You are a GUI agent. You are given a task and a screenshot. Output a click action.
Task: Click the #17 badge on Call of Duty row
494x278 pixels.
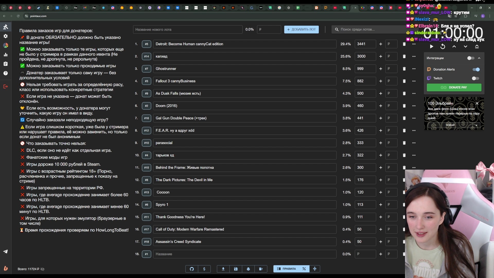[x=146, y=229]
